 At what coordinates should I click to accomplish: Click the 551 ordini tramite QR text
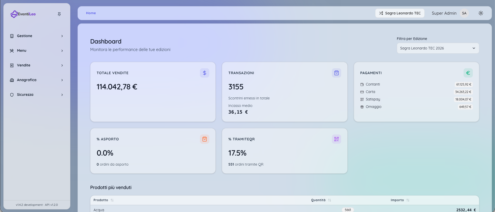[x=246, y=164]
